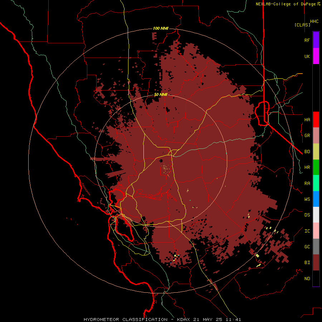The height and width of the screenshot is (322, 322).
Task: Click the BD yellow legend swatch
Action: [x=316, y=152]
